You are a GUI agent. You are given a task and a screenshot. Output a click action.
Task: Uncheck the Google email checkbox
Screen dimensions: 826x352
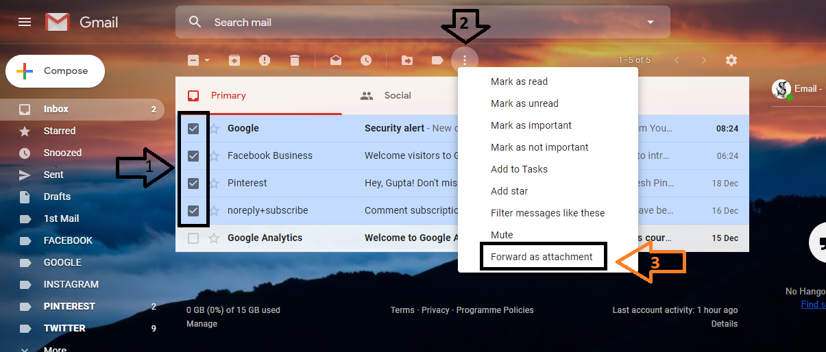click(193, 128)
